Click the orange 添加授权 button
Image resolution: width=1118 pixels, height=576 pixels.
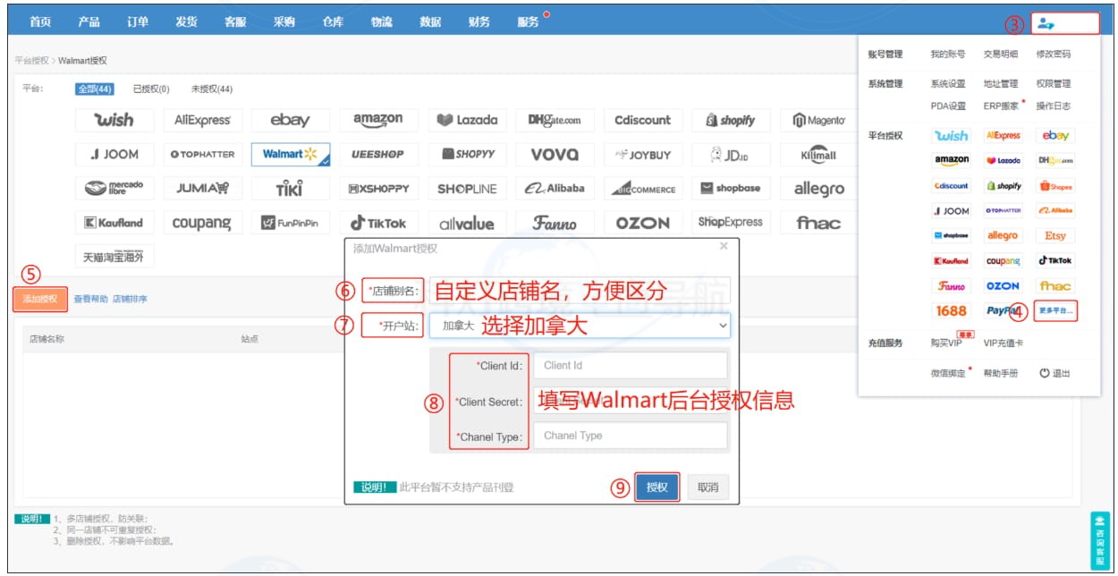40,299
